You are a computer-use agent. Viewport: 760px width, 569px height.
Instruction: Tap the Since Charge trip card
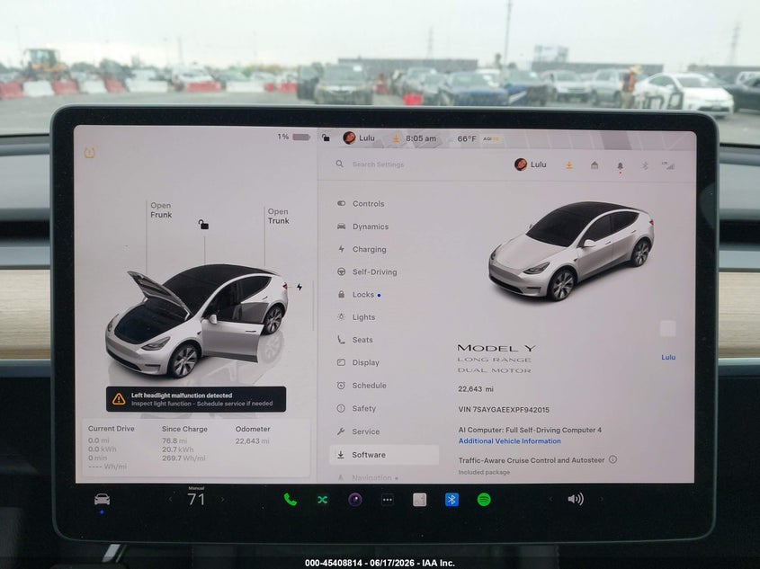click(x=184, y=443)
